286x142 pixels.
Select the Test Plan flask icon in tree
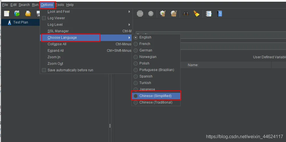[9, 22]
